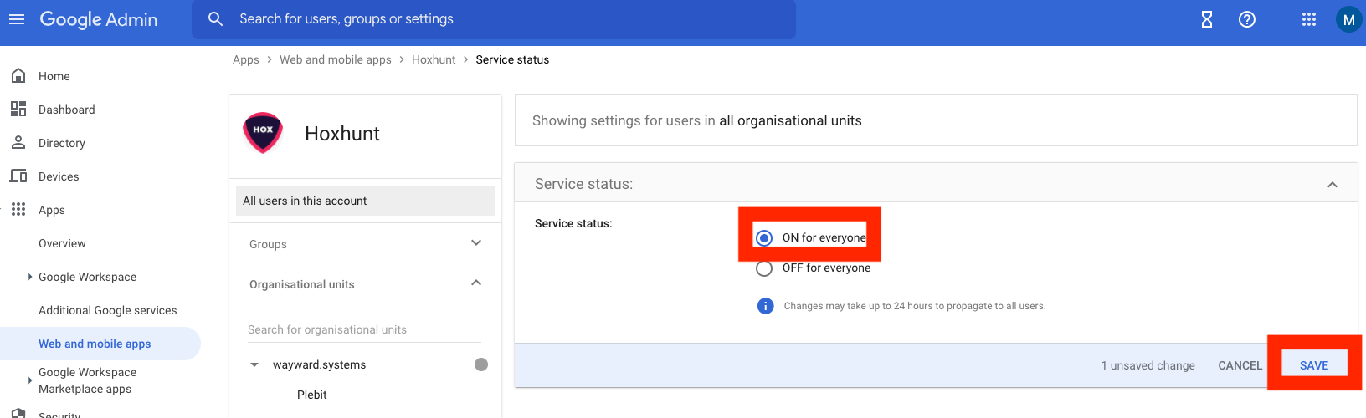Go to Web and mobile apps breadcrumb
Screen dimensions: 1366x418
pos(336,59)
